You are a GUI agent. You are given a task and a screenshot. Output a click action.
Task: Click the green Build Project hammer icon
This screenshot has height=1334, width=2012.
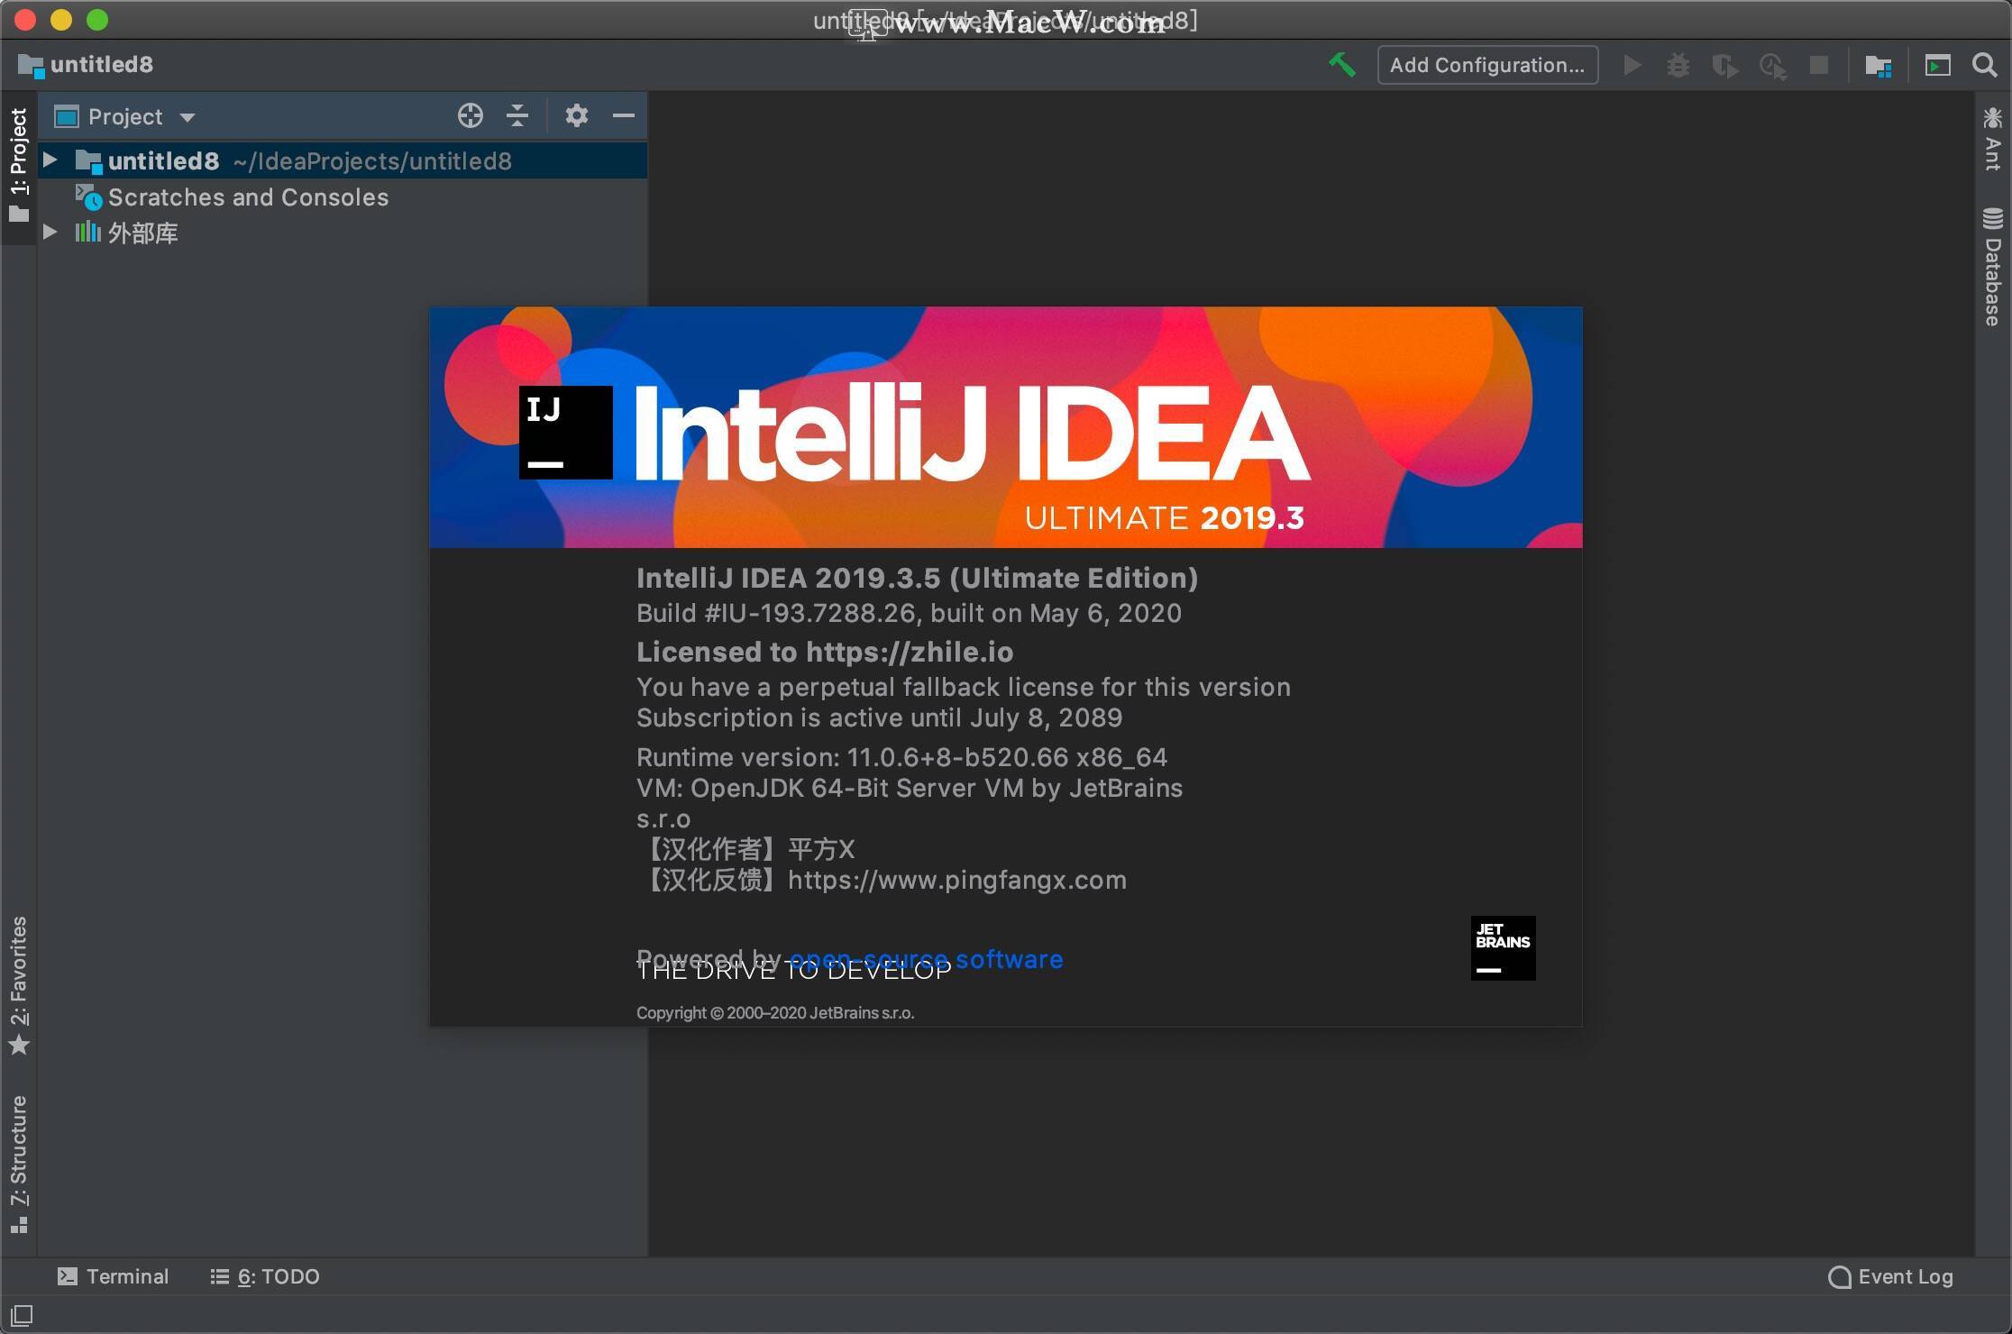[x=1342, y=65]
